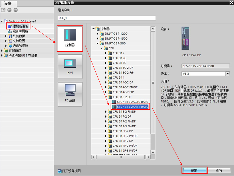Click the SIMATIC S7-1500 folder icon
Screen dimensions: 234x176
coord(102,38)
